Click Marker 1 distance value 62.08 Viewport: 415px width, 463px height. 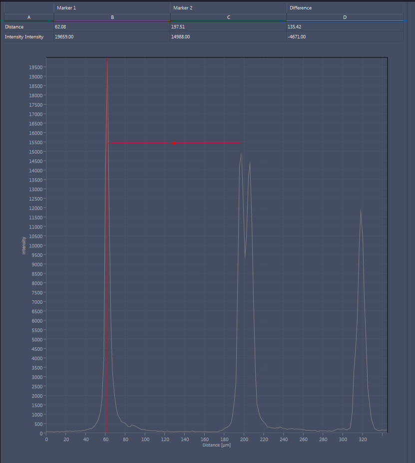(60, 26)
